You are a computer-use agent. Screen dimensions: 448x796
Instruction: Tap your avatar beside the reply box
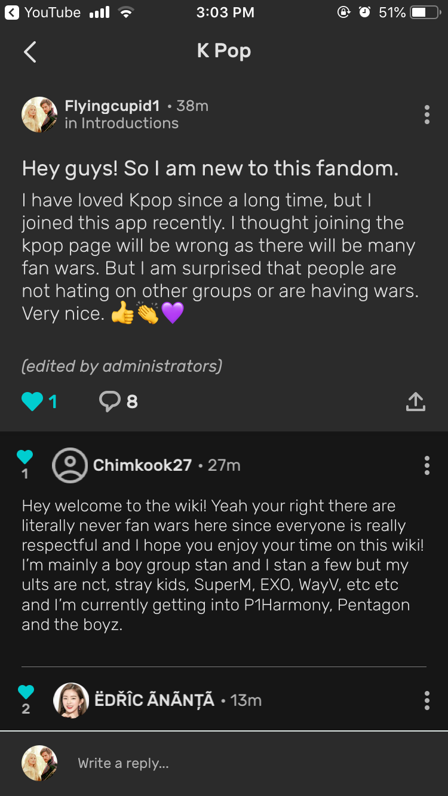tap(39, 763)
